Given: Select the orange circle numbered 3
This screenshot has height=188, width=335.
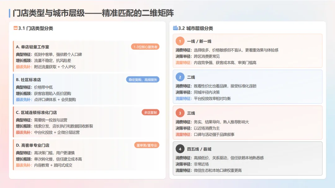Looking at the screenshot, I should (x=180, y=113).
